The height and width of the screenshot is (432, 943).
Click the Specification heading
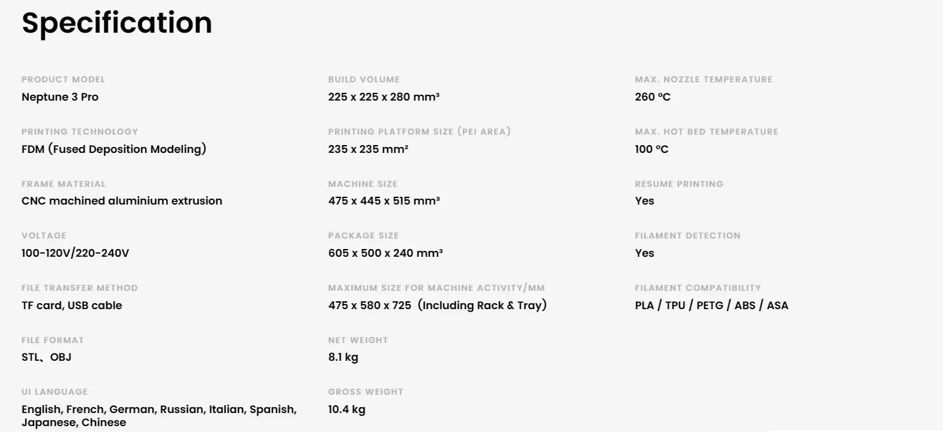[x=117, y=24]
